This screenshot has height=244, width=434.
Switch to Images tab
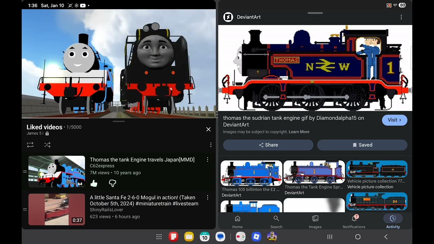click(315, 222)
